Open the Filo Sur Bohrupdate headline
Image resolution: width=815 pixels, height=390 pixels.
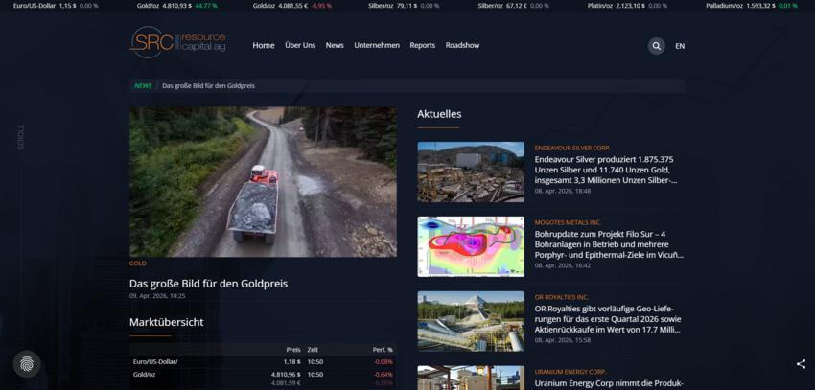coord(609,244)
